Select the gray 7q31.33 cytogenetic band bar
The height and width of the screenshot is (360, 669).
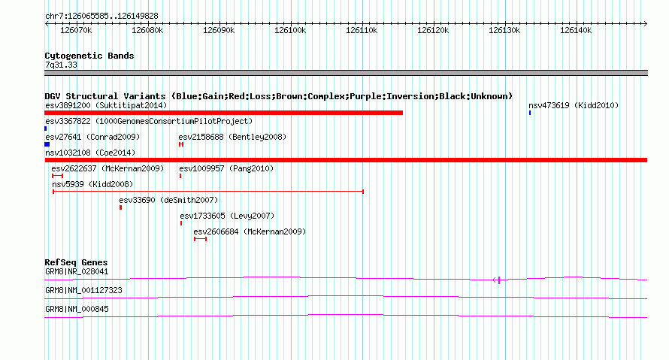tap(346, 73)
